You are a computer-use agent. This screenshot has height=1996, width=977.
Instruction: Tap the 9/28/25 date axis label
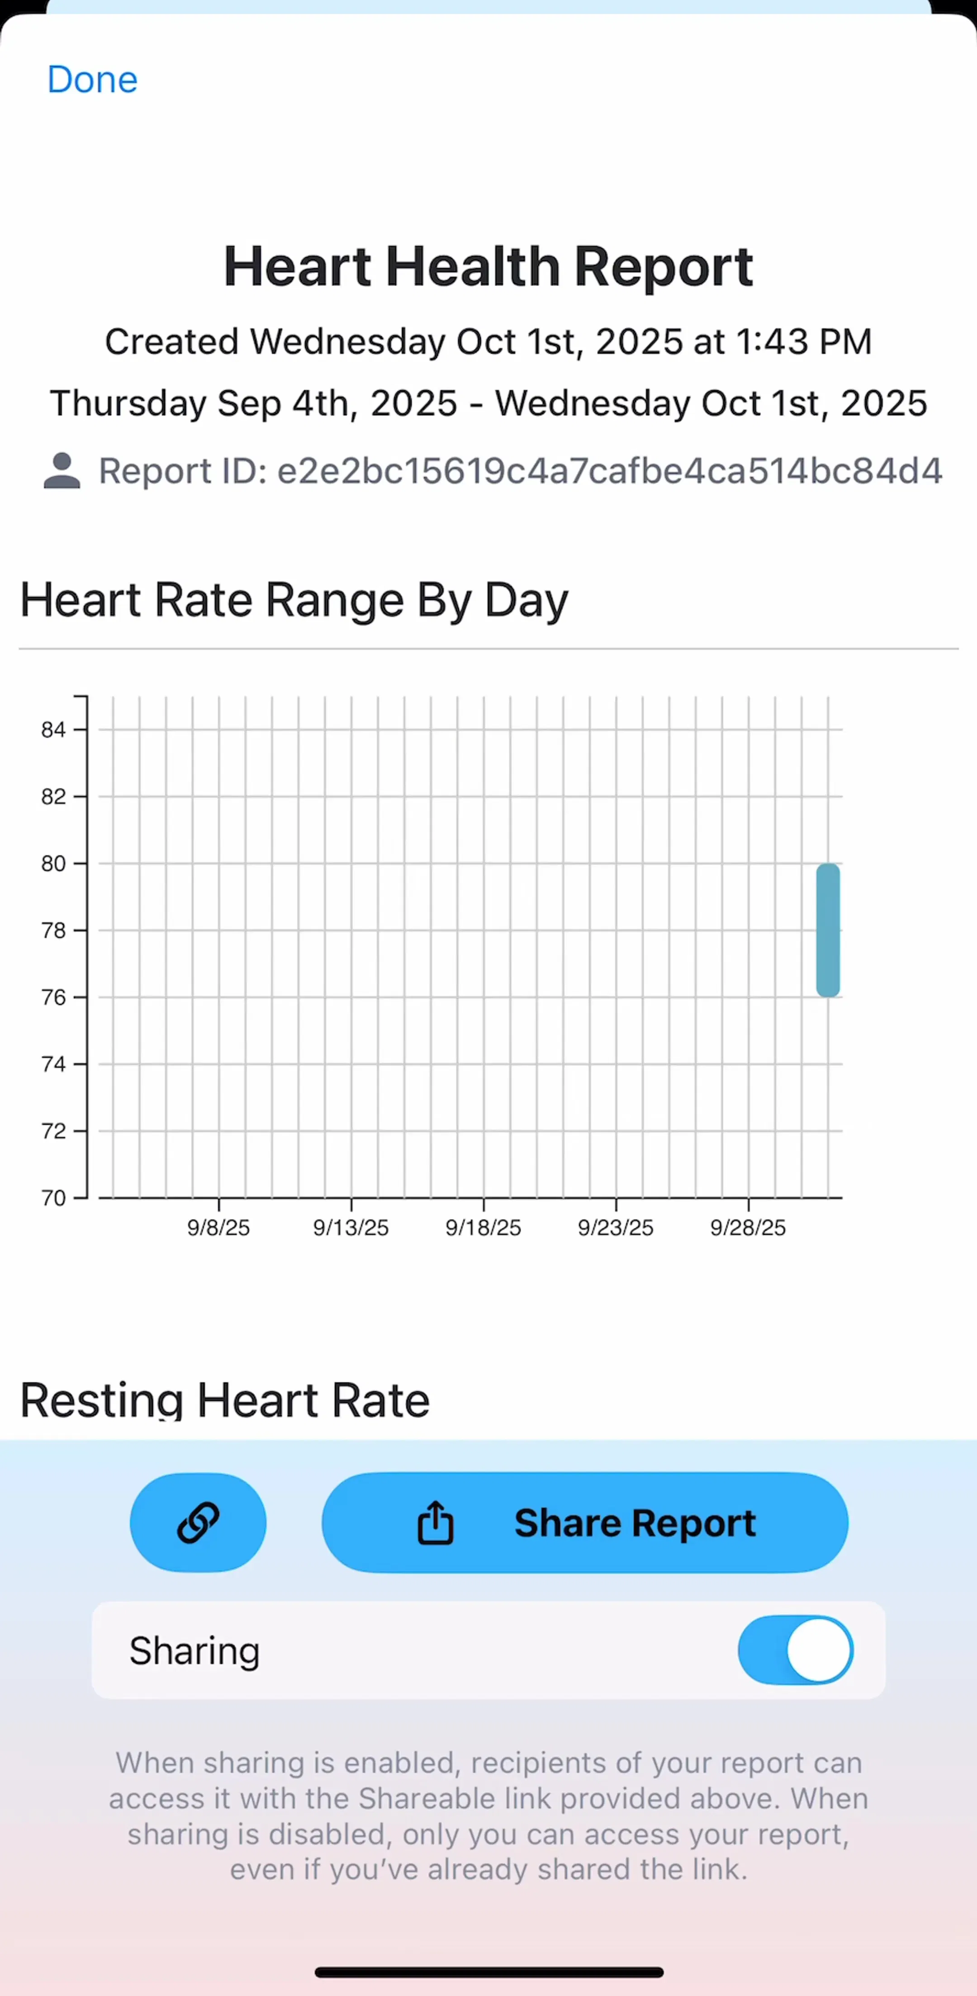749,1228
